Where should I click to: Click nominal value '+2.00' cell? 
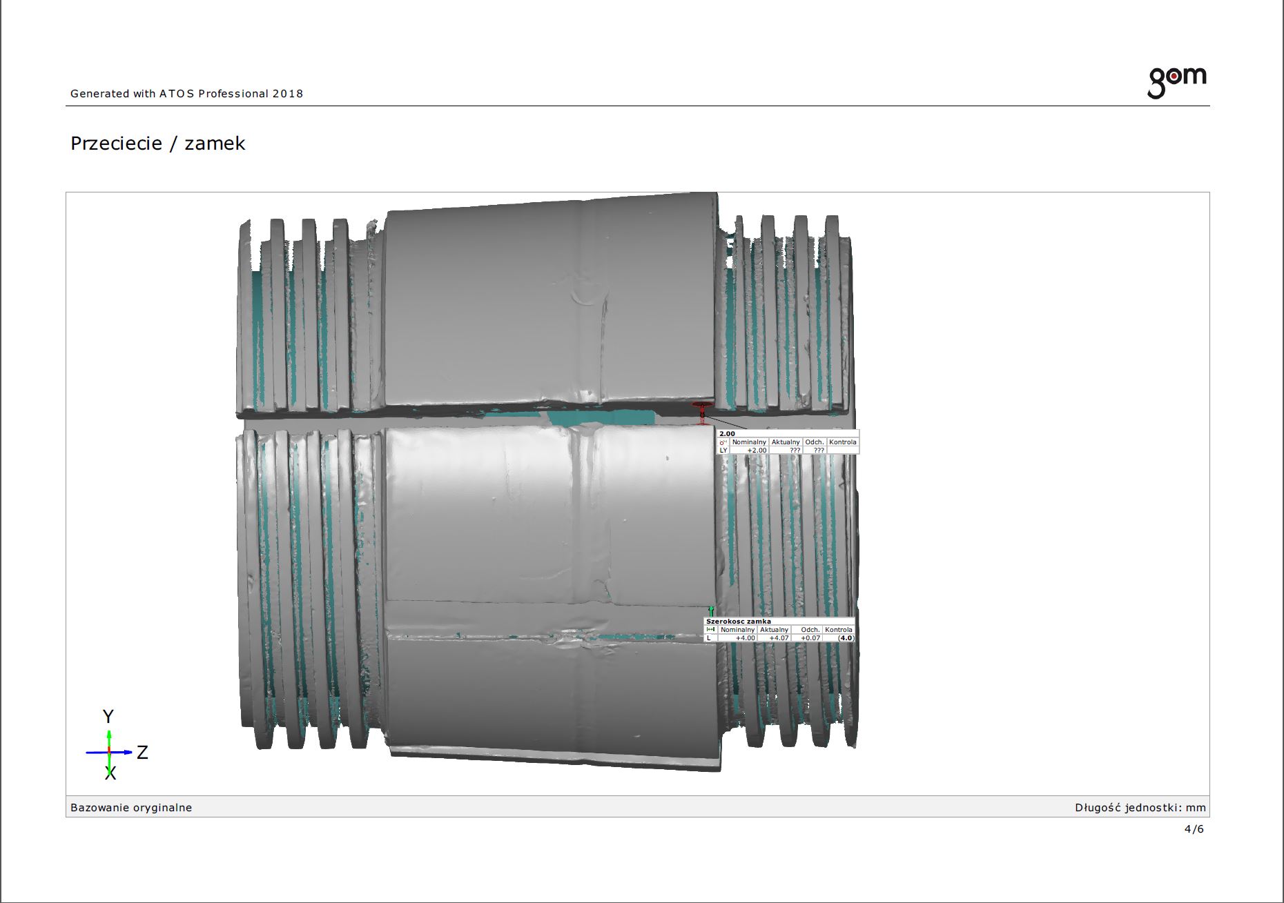(749, 450)
